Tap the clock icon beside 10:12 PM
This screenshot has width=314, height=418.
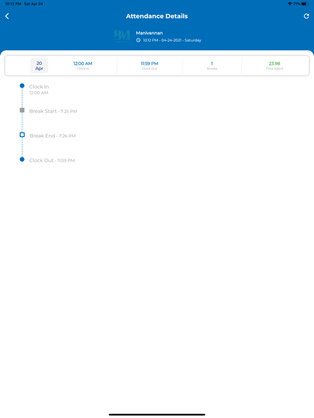pyautogui.click(x=138, y=40)
